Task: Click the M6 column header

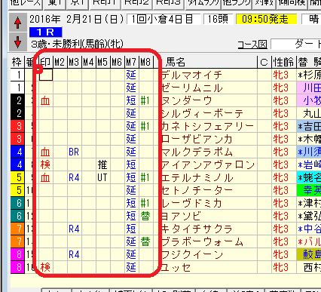Action: 118,62
